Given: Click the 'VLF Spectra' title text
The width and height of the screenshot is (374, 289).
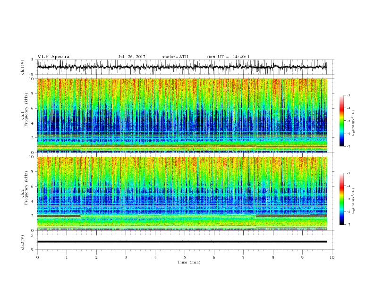Looking at the screenshot, I should pyautogui.click(x=53, y=57).
